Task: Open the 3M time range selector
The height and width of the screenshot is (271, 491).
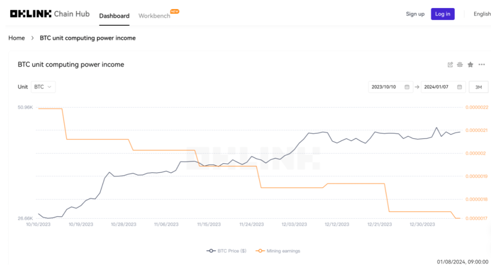Action: pos(478,87)
